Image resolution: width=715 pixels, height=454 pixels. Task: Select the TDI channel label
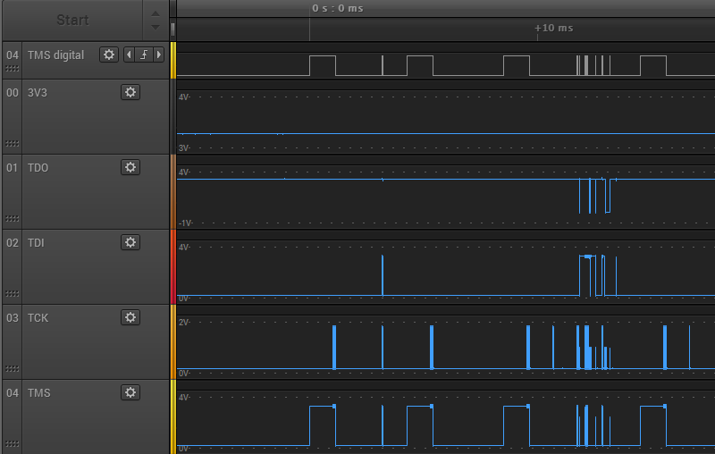pos(36,242)
